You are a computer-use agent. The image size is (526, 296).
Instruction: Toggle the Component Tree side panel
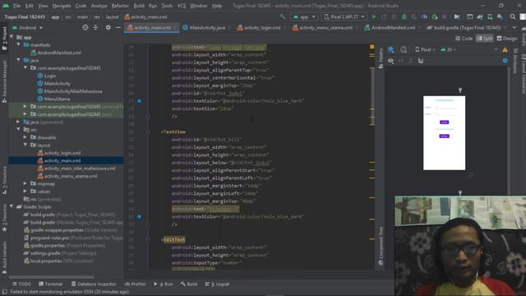(381, 246)
